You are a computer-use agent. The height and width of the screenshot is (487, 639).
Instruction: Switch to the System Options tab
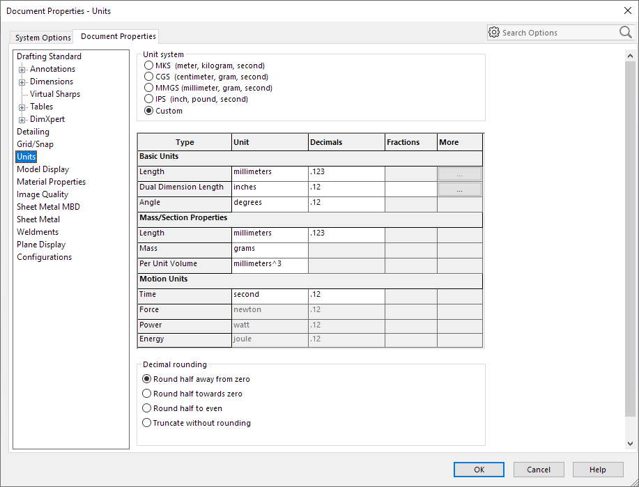[43, 38]
